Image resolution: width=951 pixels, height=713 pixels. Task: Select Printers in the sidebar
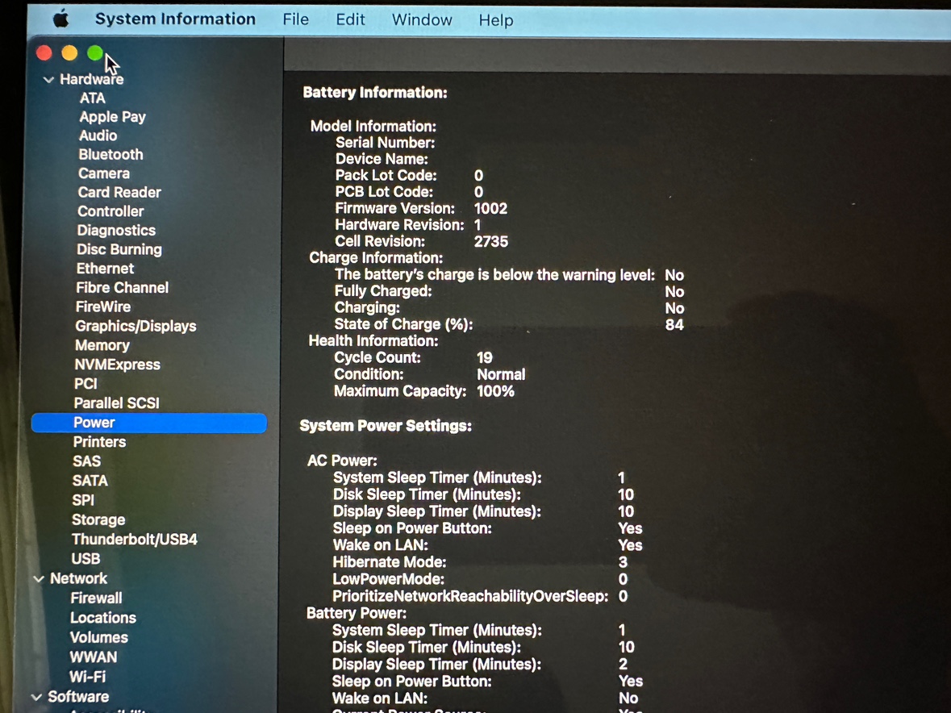pos(99,442)
